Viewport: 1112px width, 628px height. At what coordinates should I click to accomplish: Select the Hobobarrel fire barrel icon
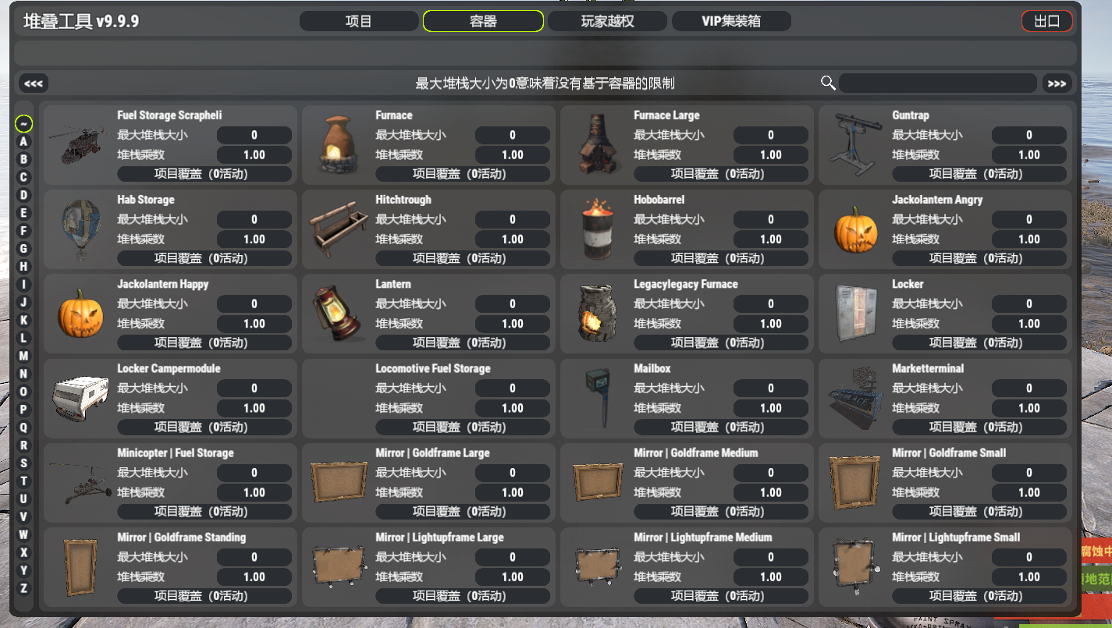[597, 229]
